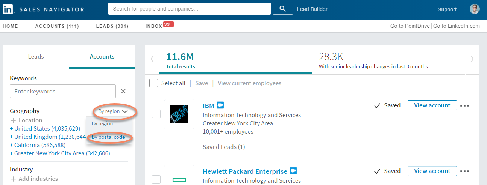Click the CRM badge next to IBM
Screen dimensions: 487x185
tap(220, 105)
